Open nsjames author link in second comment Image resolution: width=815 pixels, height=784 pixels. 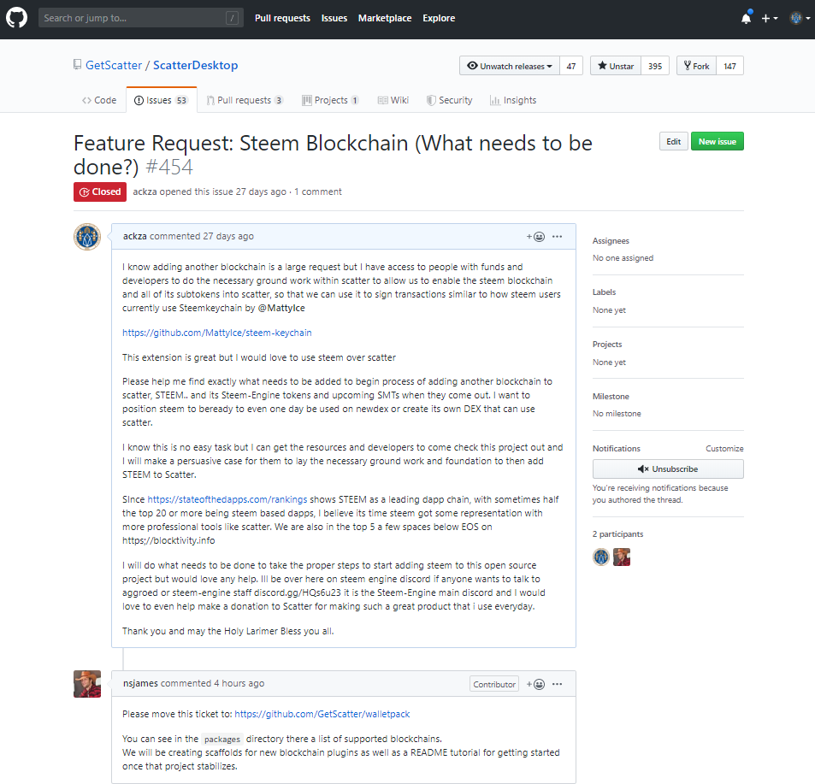click(140, 683)
